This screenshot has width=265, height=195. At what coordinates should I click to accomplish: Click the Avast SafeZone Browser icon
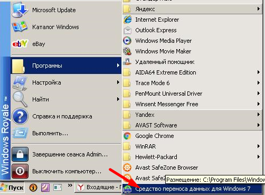[127, 168]
